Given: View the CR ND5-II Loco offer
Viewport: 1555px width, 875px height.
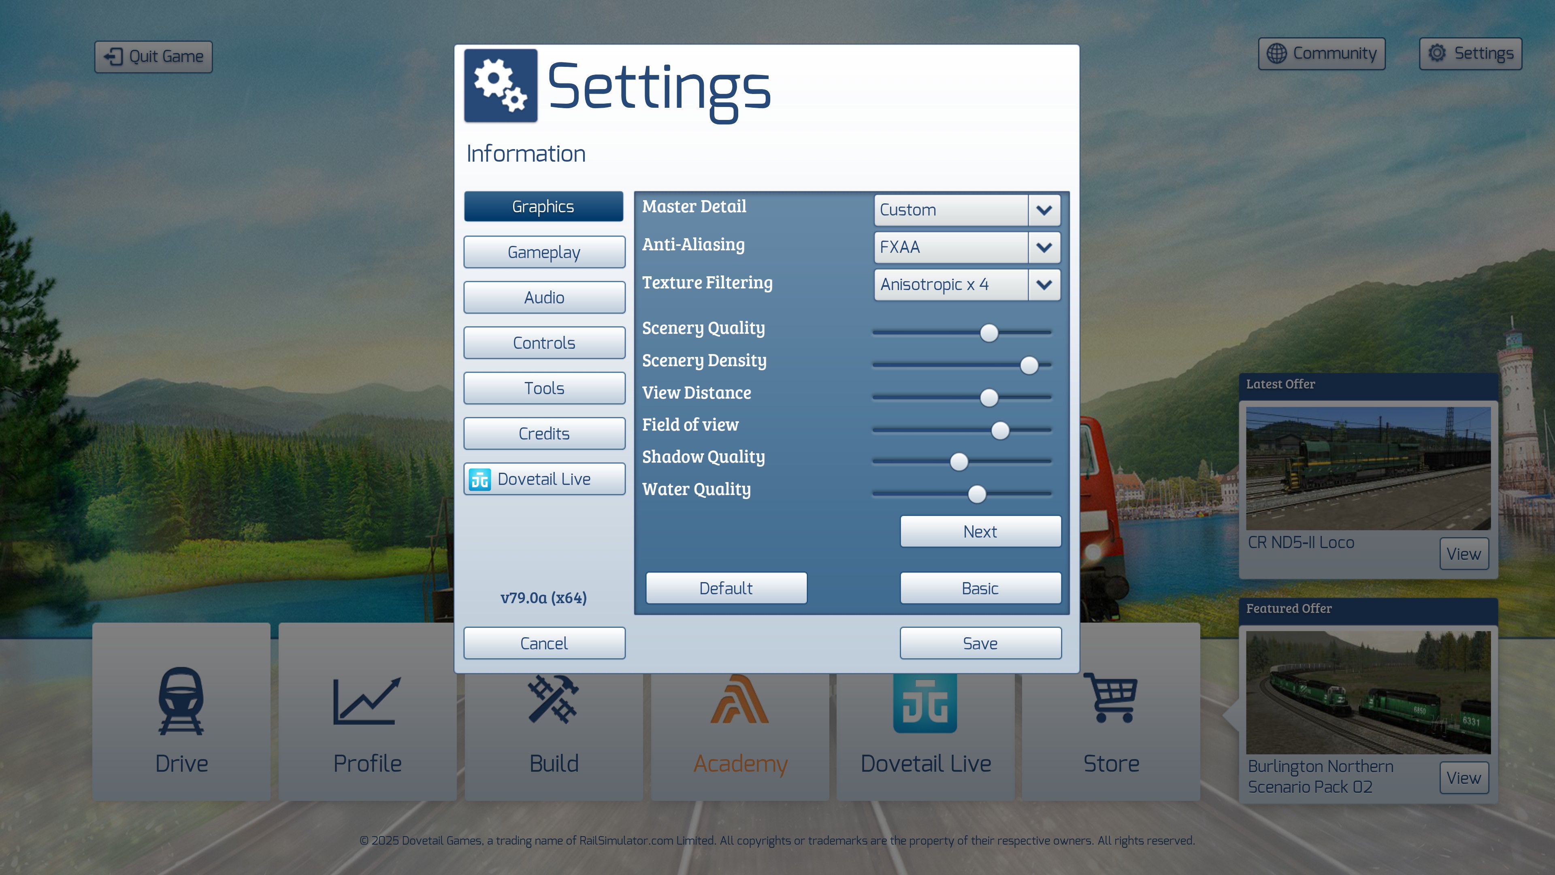Looking at the screenshot, I should pos(1464,554).
